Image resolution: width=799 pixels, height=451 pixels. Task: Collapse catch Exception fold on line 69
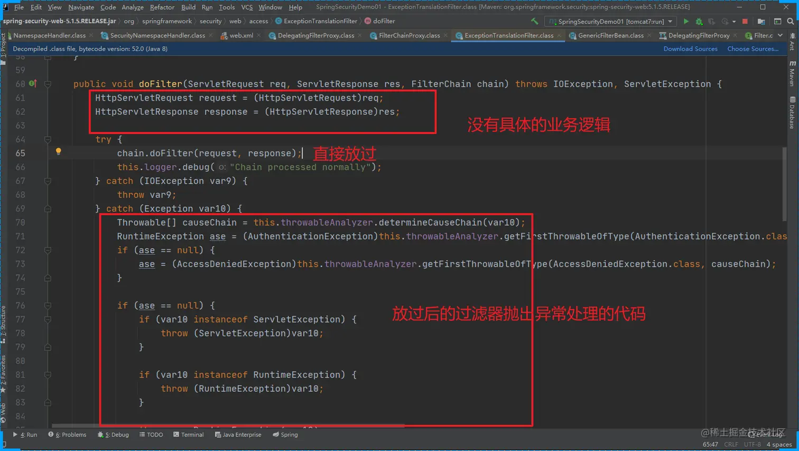[x=48, y=208]
